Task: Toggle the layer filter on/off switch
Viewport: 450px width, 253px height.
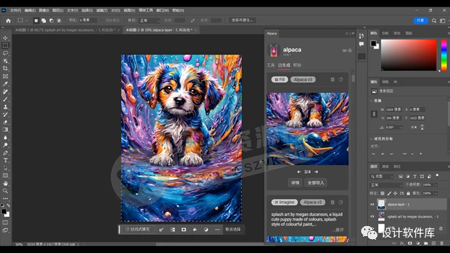Action: pos(437,176)
